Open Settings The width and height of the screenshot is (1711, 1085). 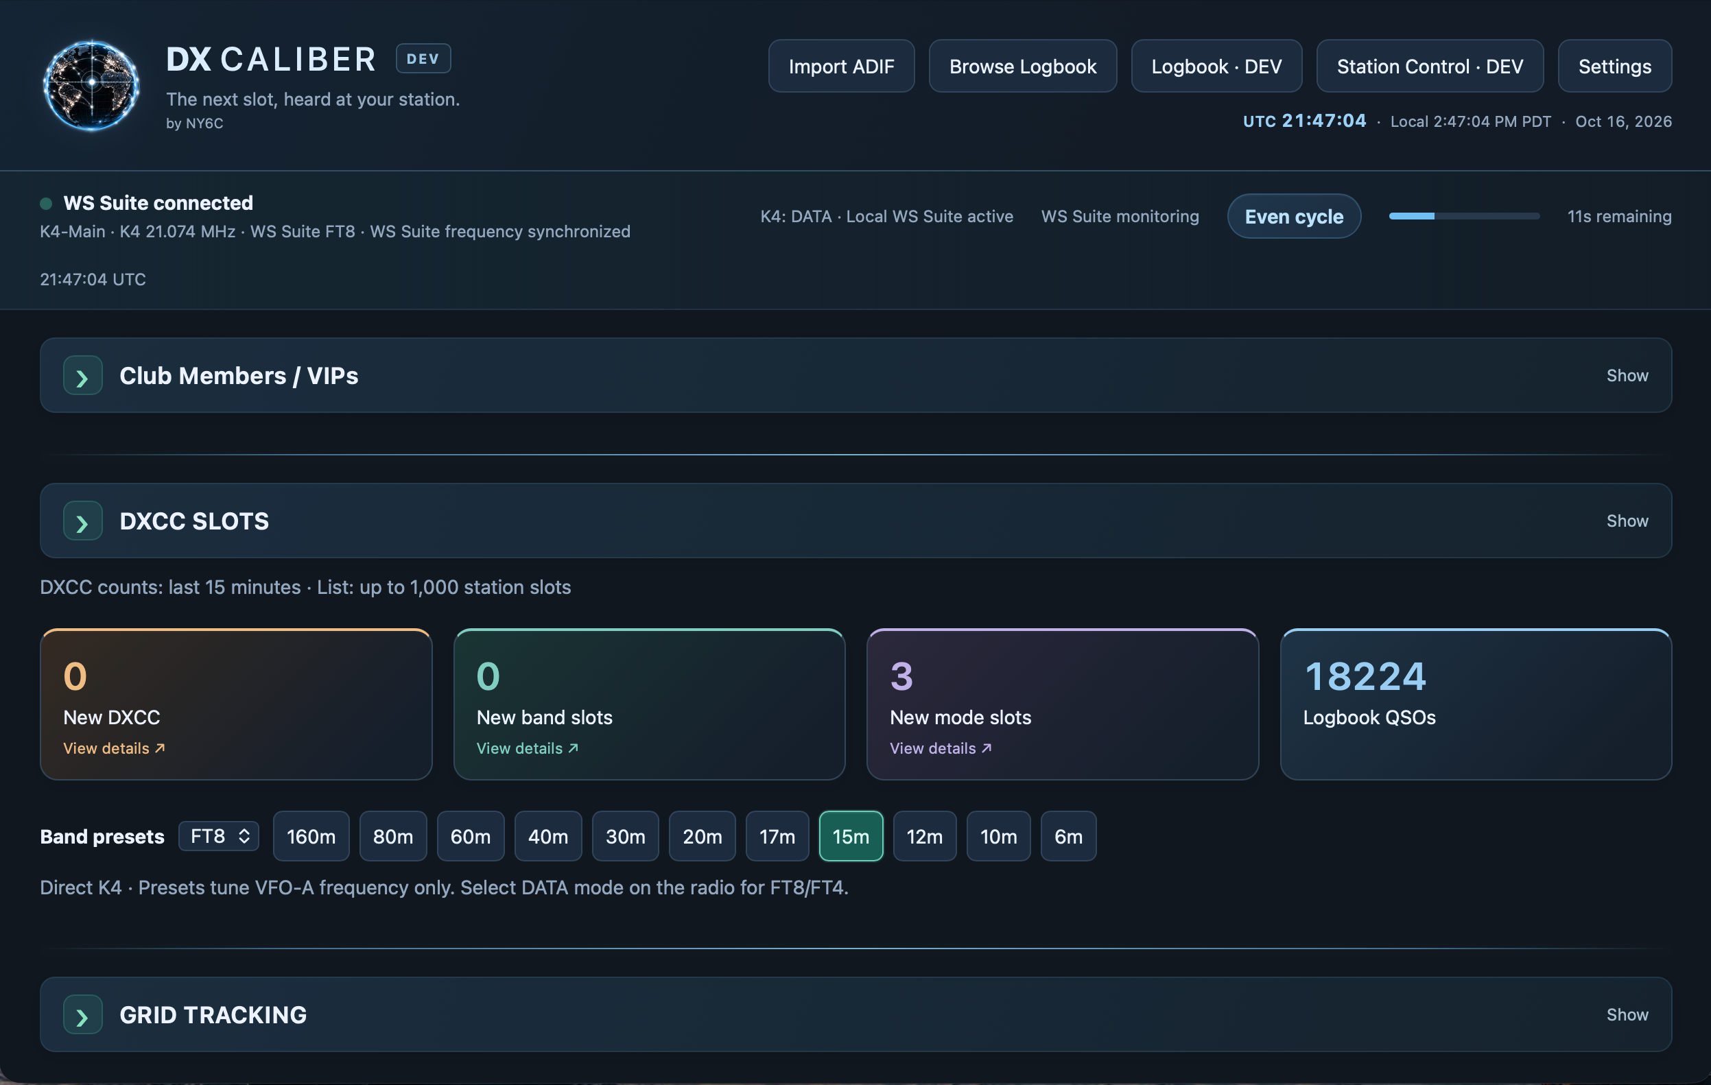(1614, 66)
